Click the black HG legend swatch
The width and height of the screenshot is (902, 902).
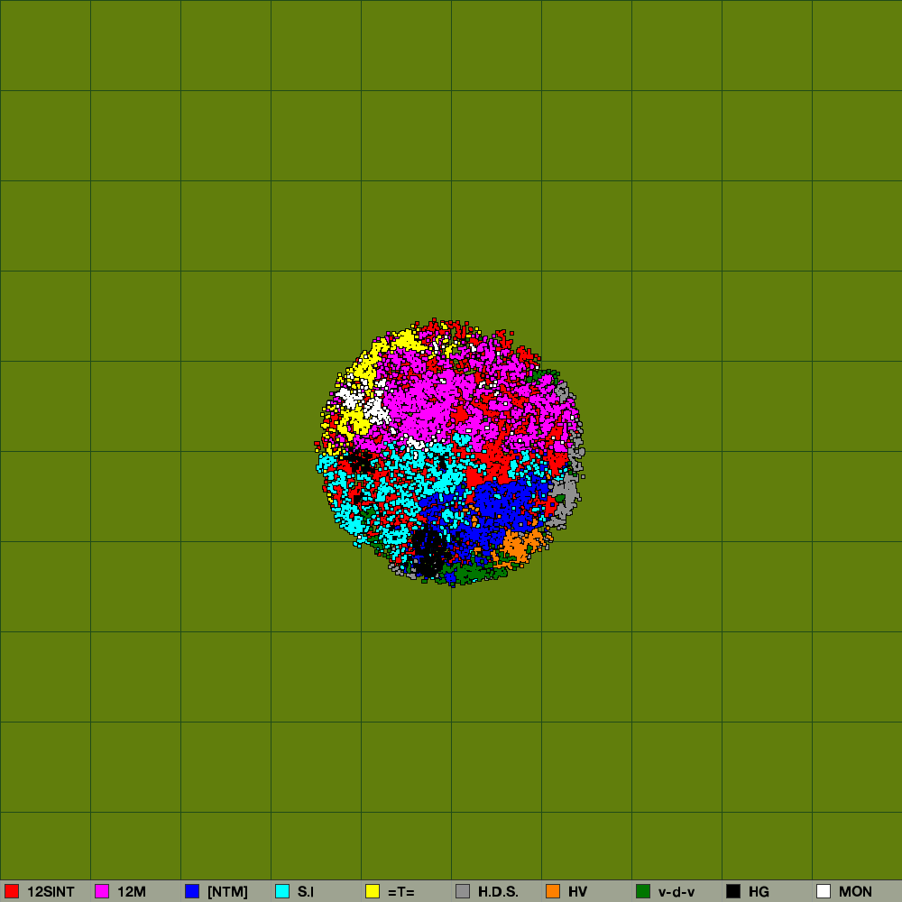[733, 891]
